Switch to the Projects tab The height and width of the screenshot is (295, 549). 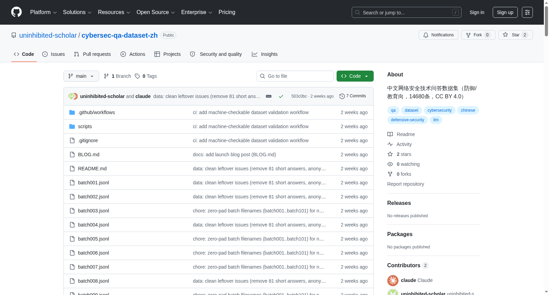tap(167, 54)
